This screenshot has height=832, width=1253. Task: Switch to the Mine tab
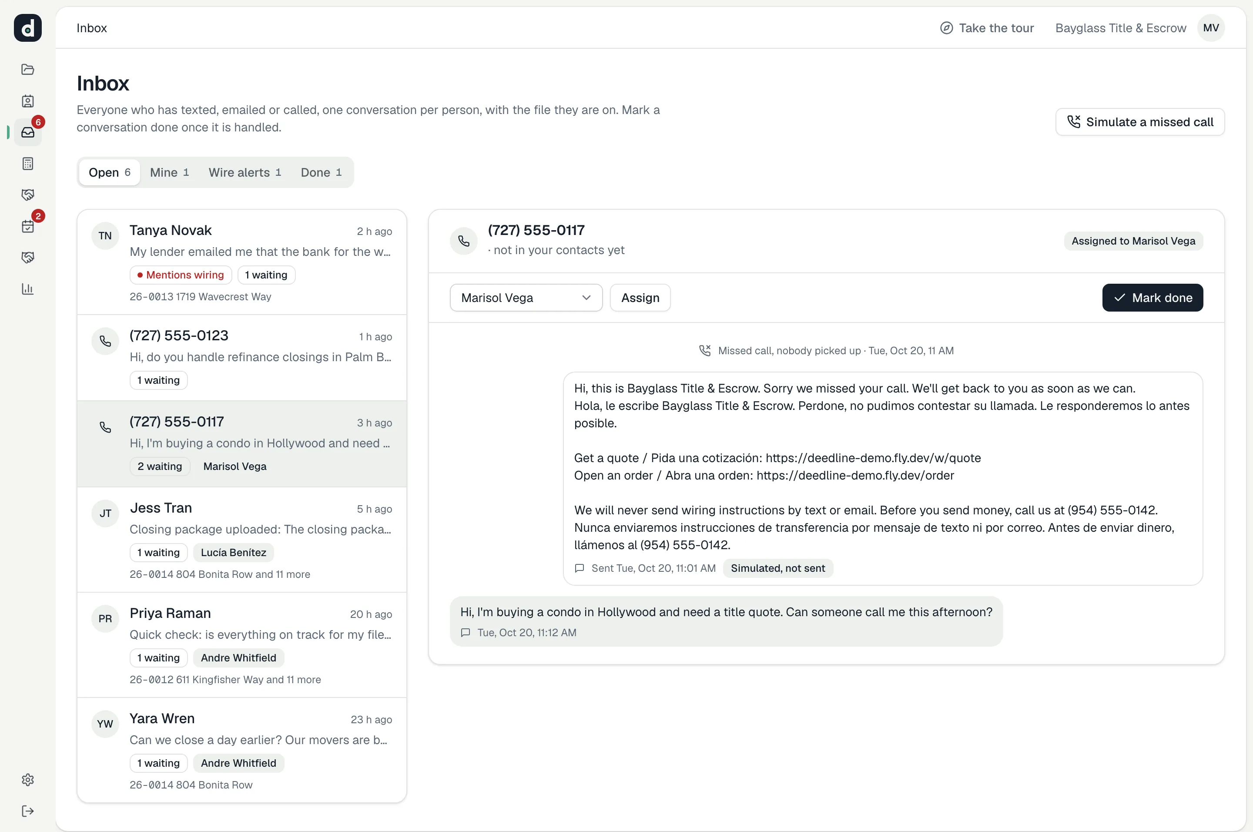tap(169, 172)
